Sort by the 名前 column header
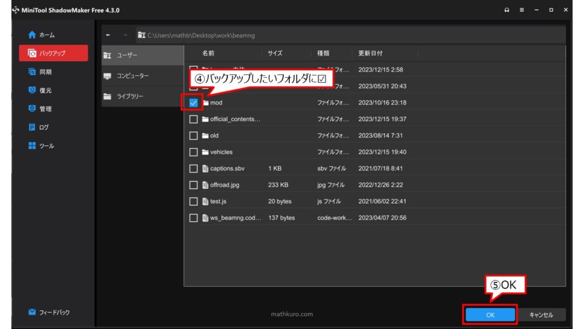Screen dimensions: 584x329 coord(208,53)
